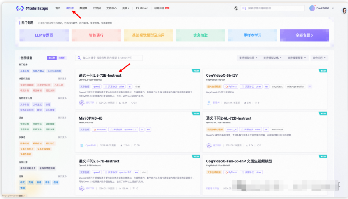Toggle the 视觉检测跟踪 filter tag
The width and height of the screenshot is (348, 199).
coord(26,85)
